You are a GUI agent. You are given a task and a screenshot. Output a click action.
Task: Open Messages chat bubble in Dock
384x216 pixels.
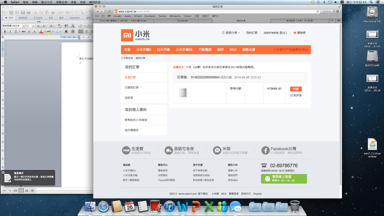[x=235, y=206]
